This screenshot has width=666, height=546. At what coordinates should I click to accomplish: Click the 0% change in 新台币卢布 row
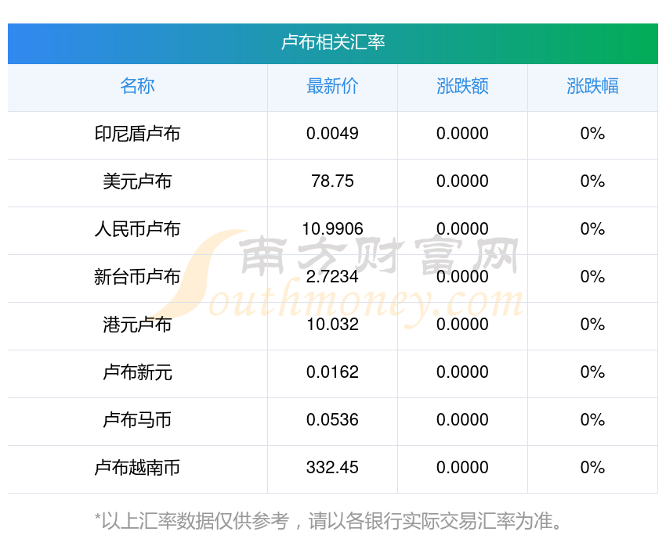(592, 277)
